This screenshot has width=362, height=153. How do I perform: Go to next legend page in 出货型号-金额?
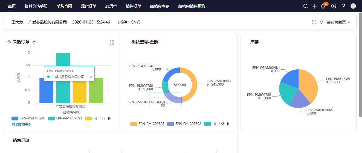click(228, 124)
